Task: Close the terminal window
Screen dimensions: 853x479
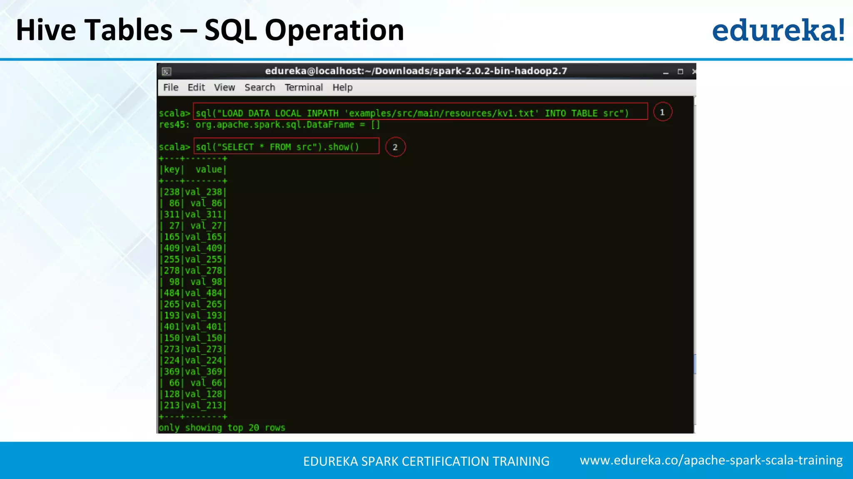Action: (693, 72)
